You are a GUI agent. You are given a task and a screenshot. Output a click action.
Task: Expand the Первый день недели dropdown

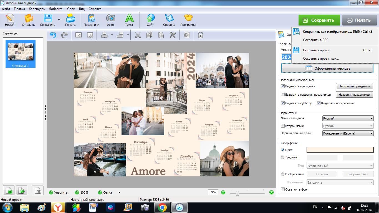[348, 133]
